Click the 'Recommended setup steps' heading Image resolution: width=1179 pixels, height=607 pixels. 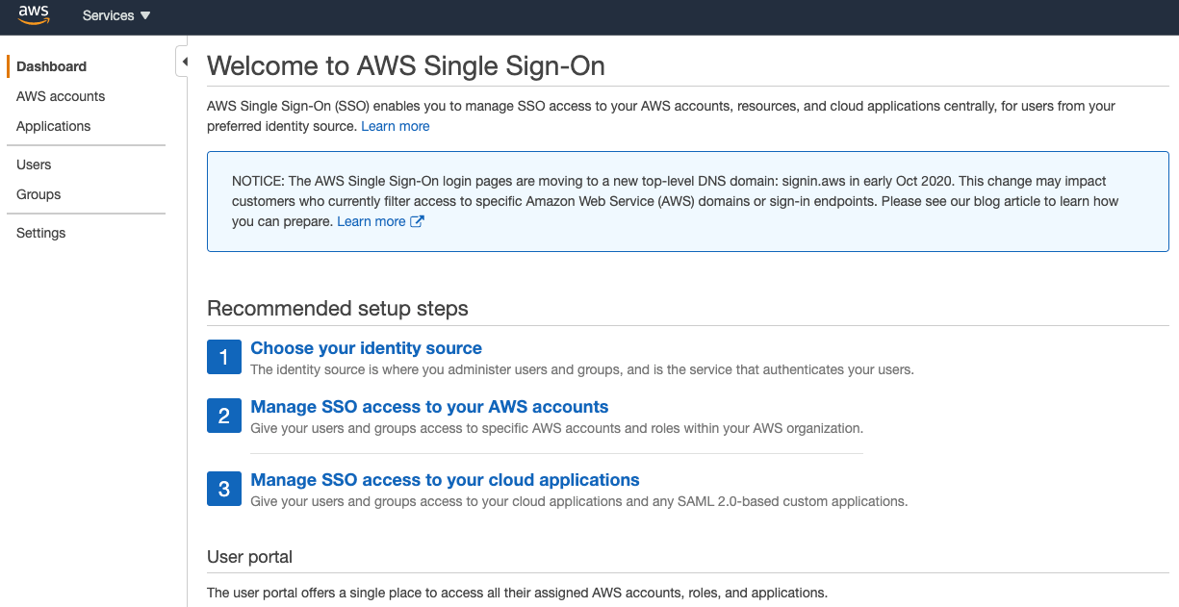338,309
